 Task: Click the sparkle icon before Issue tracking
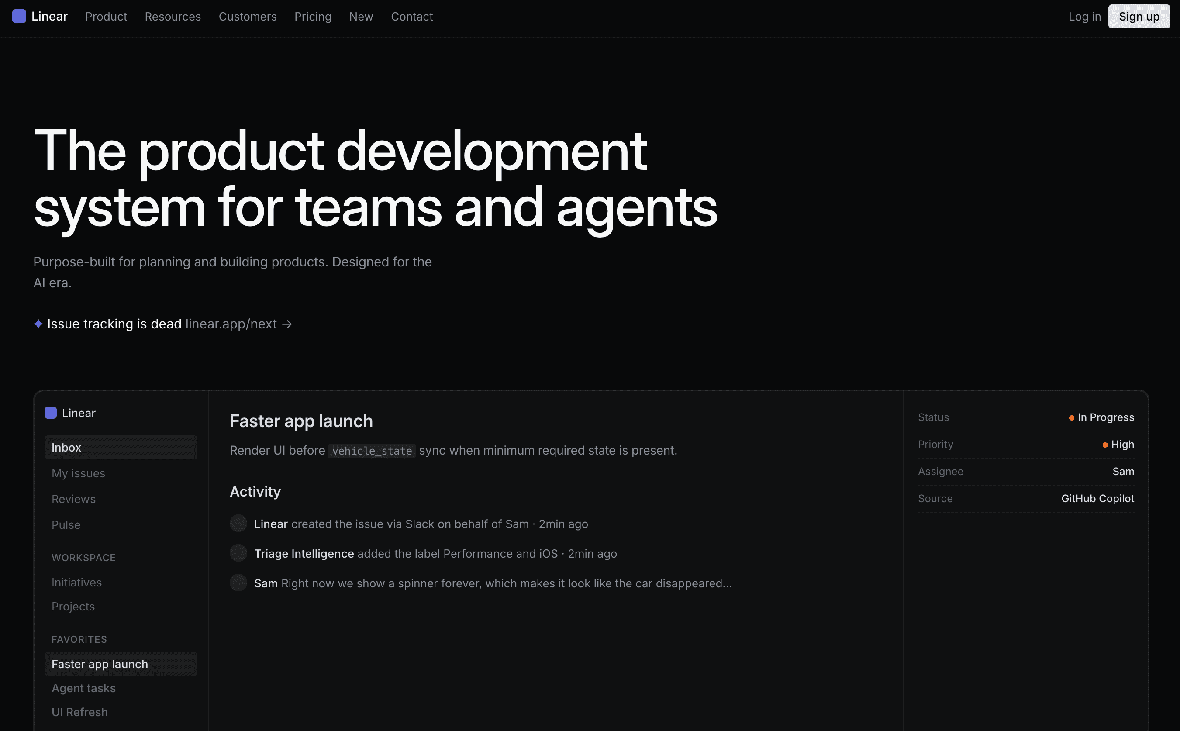coord(38,324)
